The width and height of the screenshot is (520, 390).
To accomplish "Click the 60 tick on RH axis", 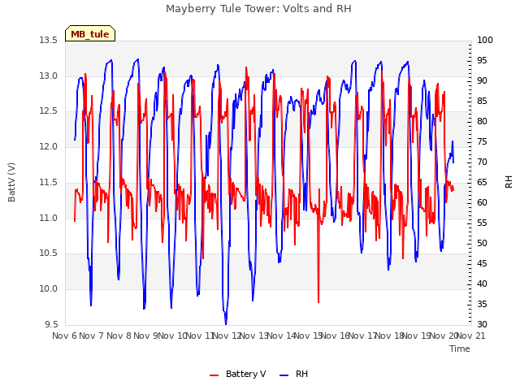I will click(x=482, y=202).
